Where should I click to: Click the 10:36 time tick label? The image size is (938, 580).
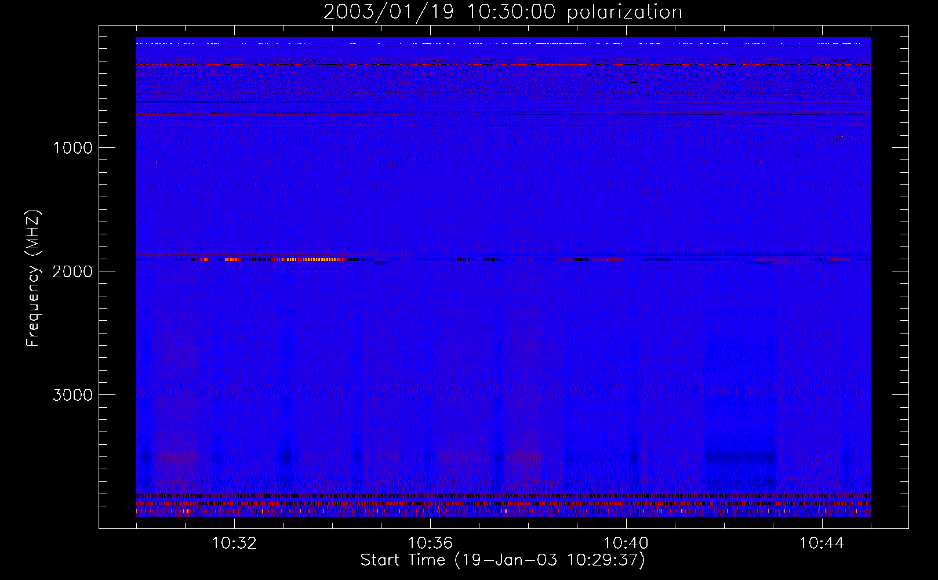[430, 543]
